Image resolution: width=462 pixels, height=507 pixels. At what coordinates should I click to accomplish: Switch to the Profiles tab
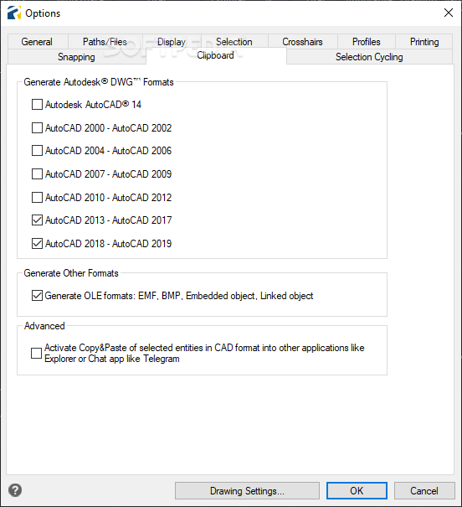[366, 42]
